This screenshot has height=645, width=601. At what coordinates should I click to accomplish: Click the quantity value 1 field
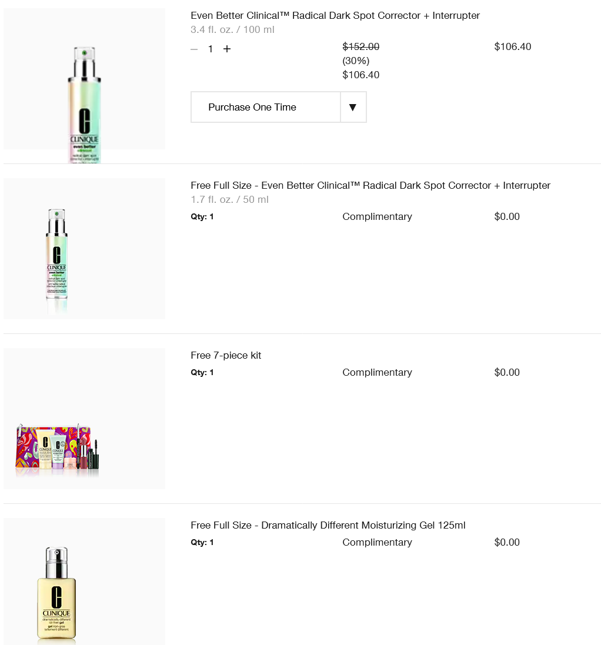pyautogui.click(x=210, y=49)
